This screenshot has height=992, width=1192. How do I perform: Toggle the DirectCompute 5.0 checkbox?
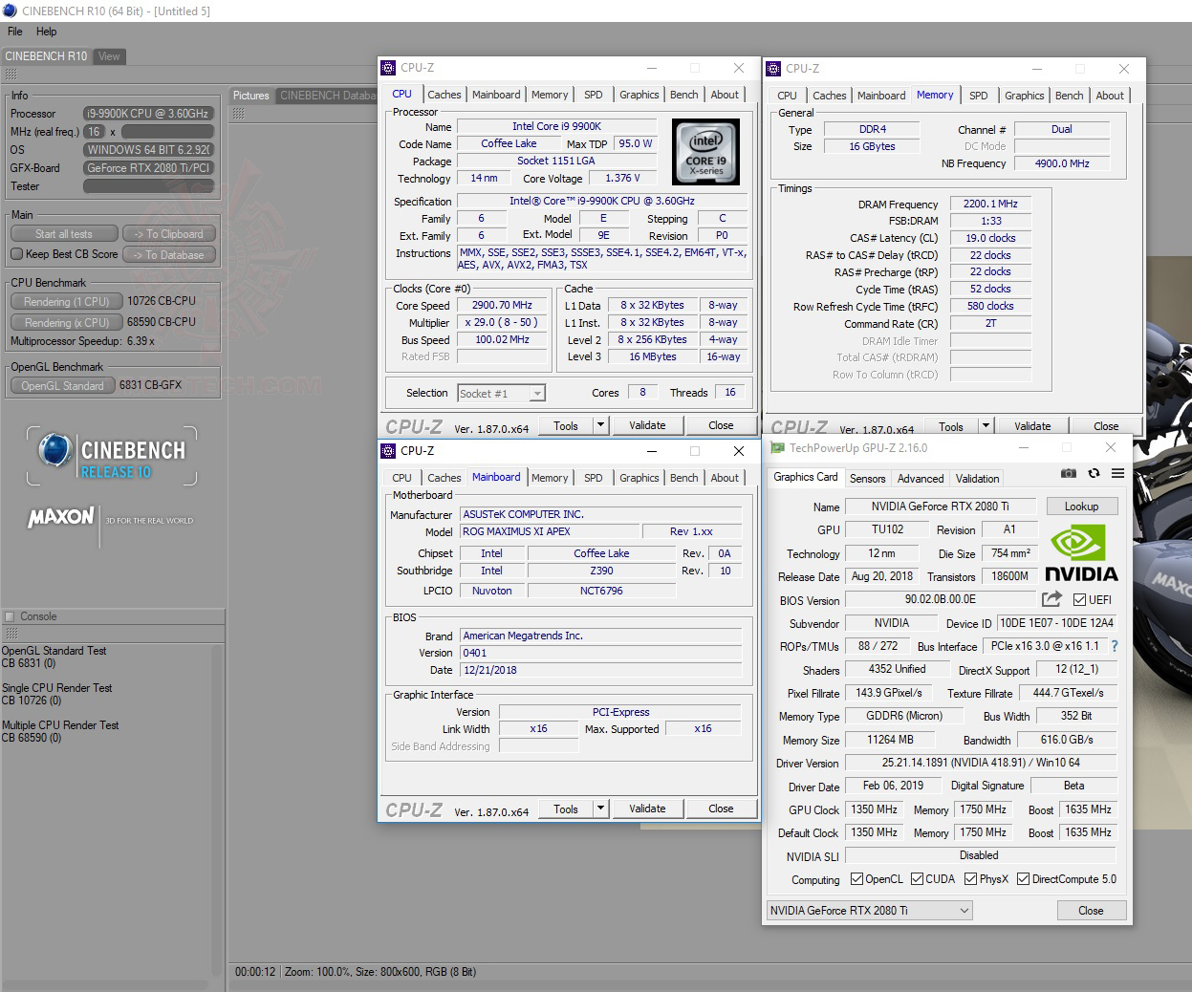1023,879
